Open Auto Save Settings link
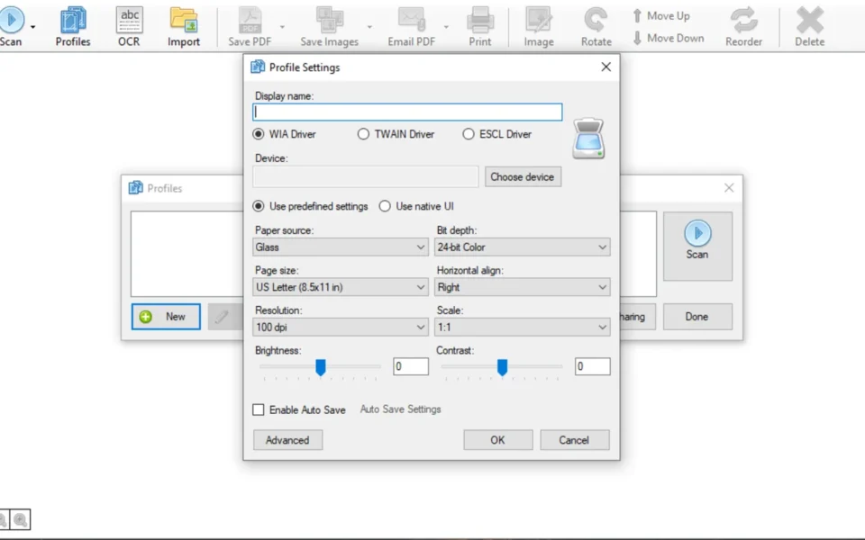 (x=400, y=409)
